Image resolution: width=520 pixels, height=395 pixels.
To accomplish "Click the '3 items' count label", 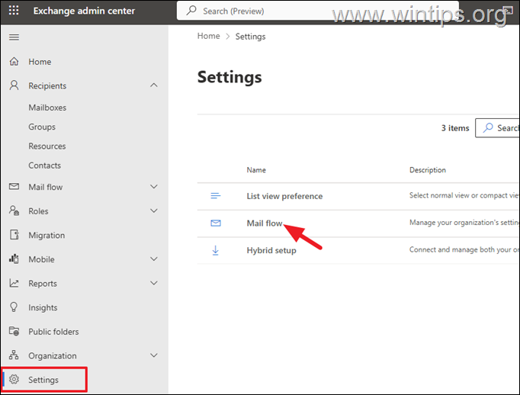I will click(455, 128).
